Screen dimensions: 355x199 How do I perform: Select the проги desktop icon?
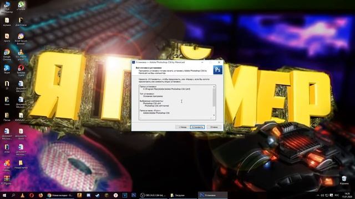click(7, 38)
